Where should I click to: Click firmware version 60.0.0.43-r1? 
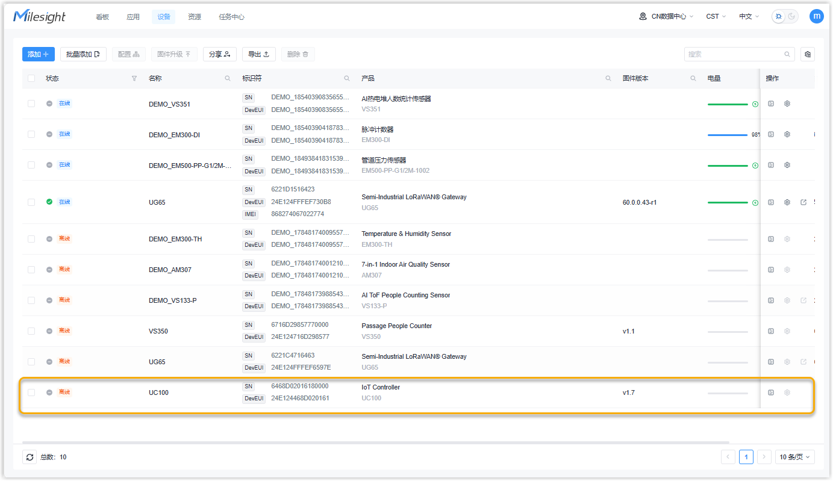click(640, 202)
